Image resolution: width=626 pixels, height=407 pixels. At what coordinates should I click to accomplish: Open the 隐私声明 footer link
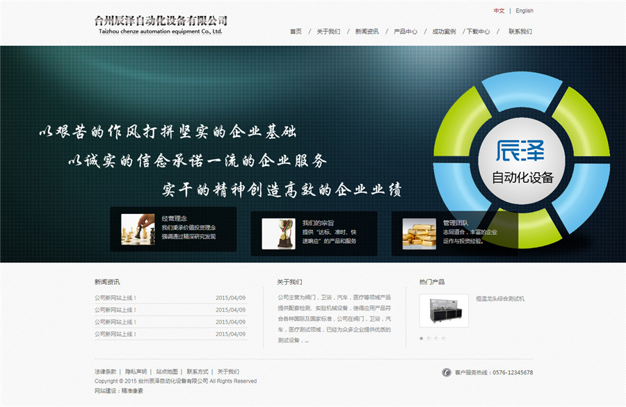[136, 372]
